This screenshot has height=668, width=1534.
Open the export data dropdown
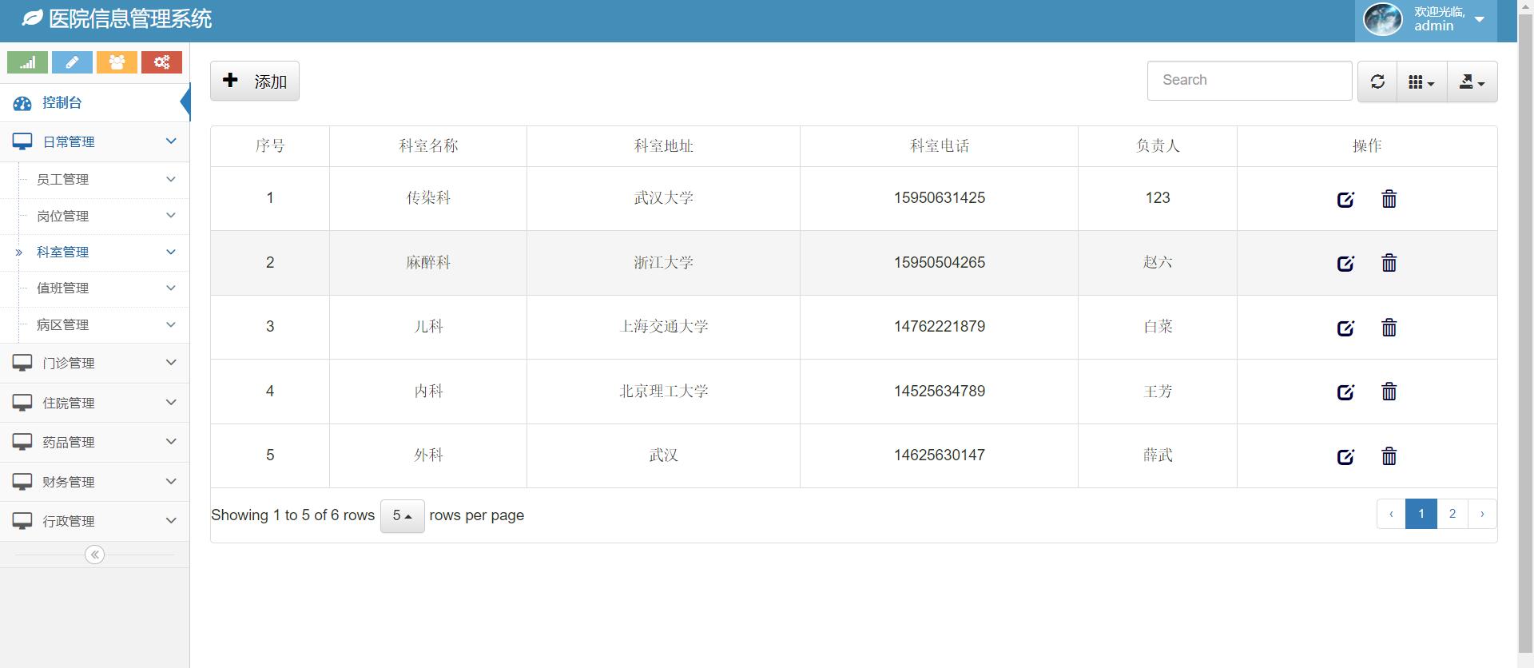click(x=1472, y=82)
